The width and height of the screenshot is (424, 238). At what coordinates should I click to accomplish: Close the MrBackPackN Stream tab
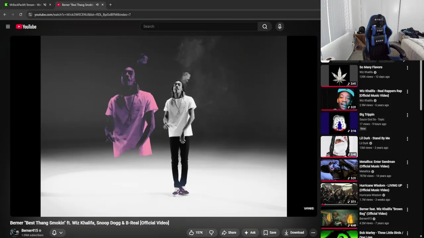tap(50, 5)
